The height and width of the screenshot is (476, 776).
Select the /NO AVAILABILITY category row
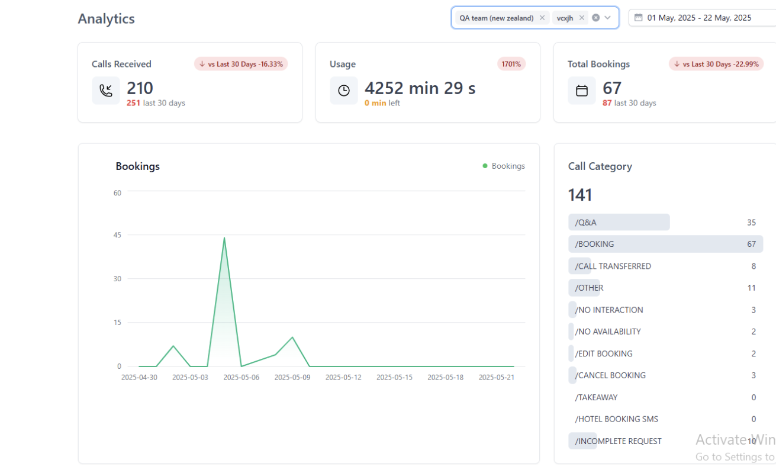tap(665, 332)
